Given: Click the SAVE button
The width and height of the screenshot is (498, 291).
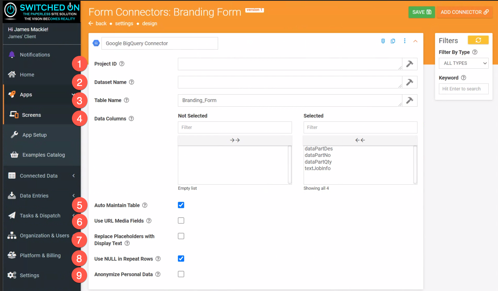Looking at the screenshot, I should pyautogui.click(x=422, y=12).
